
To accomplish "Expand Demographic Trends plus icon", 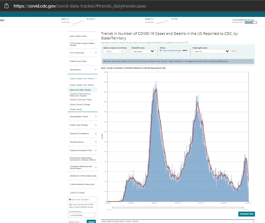I will point(95,117).
